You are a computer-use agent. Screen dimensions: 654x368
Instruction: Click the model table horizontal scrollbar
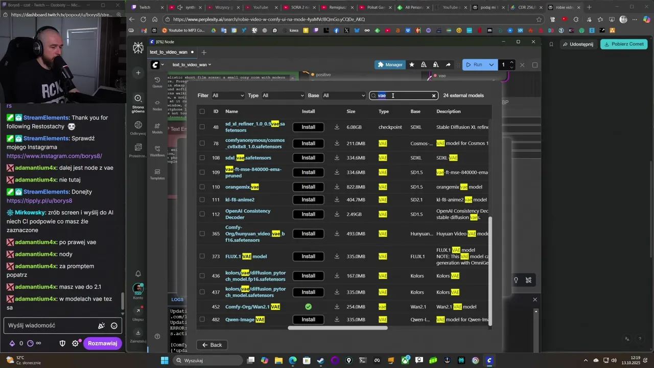coord(338,328)
